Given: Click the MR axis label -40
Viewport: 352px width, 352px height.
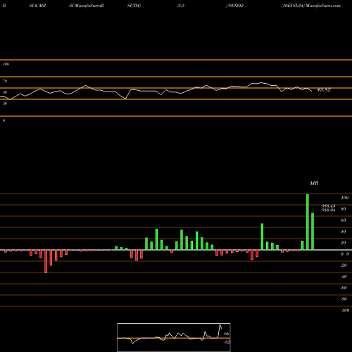Looking at the screenshot, I should 344,277.
